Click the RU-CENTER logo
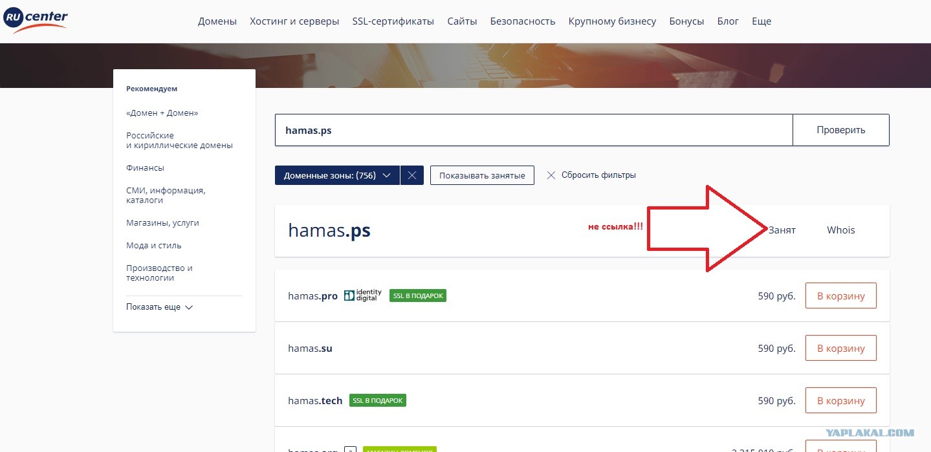931x452 pixels. (x=35, y=21)
